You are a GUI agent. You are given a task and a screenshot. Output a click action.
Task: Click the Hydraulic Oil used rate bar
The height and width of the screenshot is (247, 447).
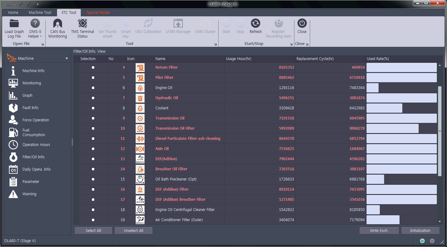[x=402, y=98]
